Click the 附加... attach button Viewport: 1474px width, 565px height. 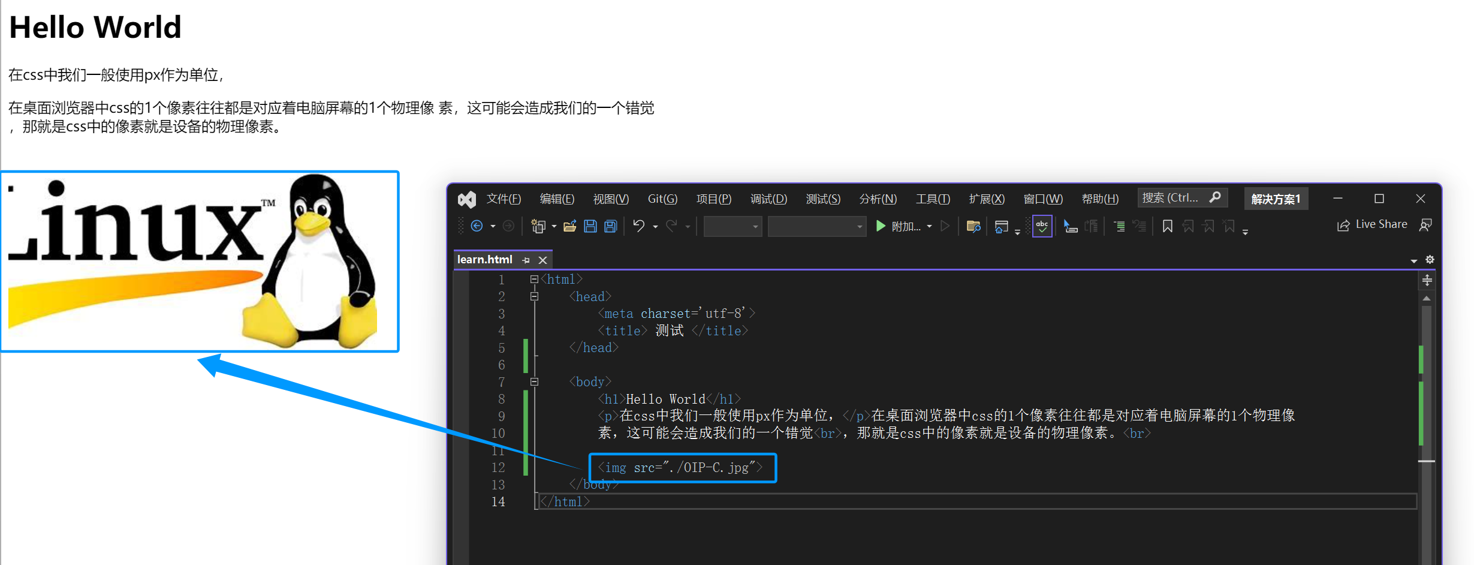pyautogui.click(x=898, y=226)
